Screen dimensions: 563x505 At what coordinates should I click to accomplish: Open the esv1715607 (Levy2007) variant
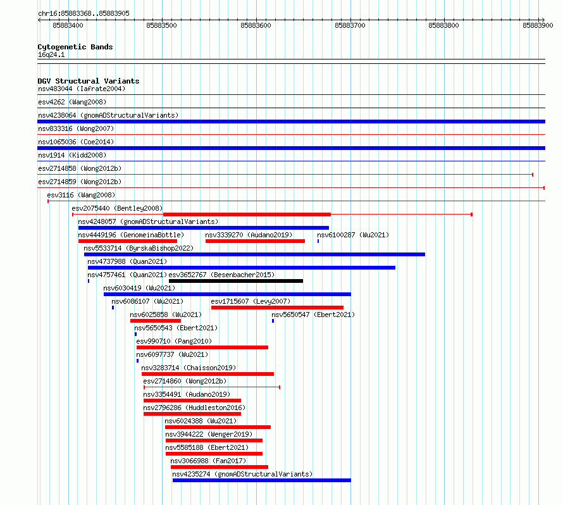point(251,301)
